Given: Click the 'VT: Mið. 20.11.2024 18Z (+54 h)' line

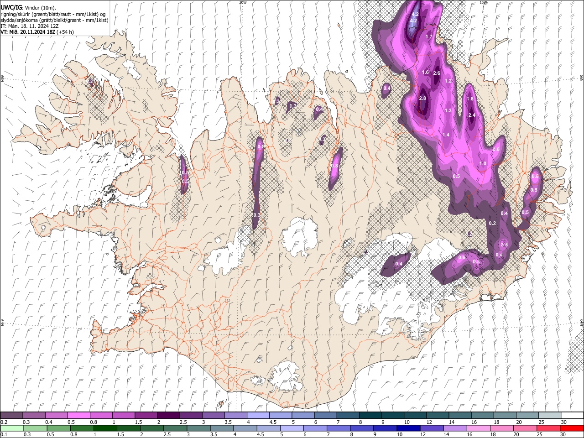Looking at the screenshot, I should point(37,32).
